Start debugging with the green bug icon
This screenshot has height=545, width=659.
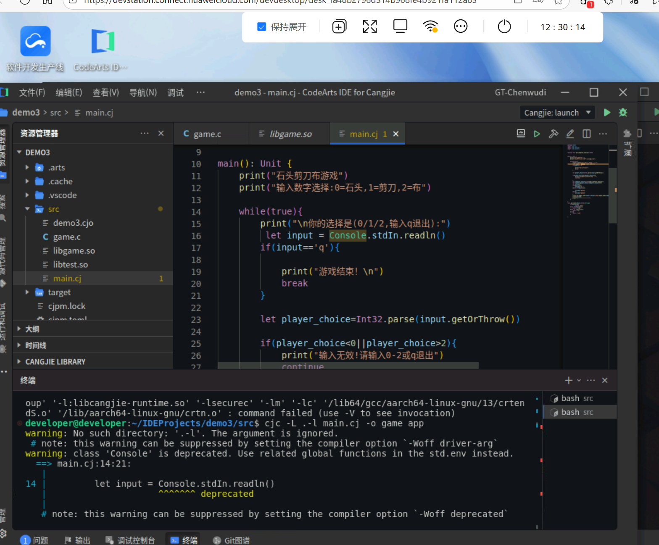[x=623, y=113]
